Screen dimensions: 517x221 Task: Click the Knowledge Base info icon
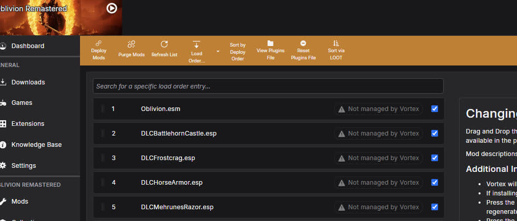(3, 145)
